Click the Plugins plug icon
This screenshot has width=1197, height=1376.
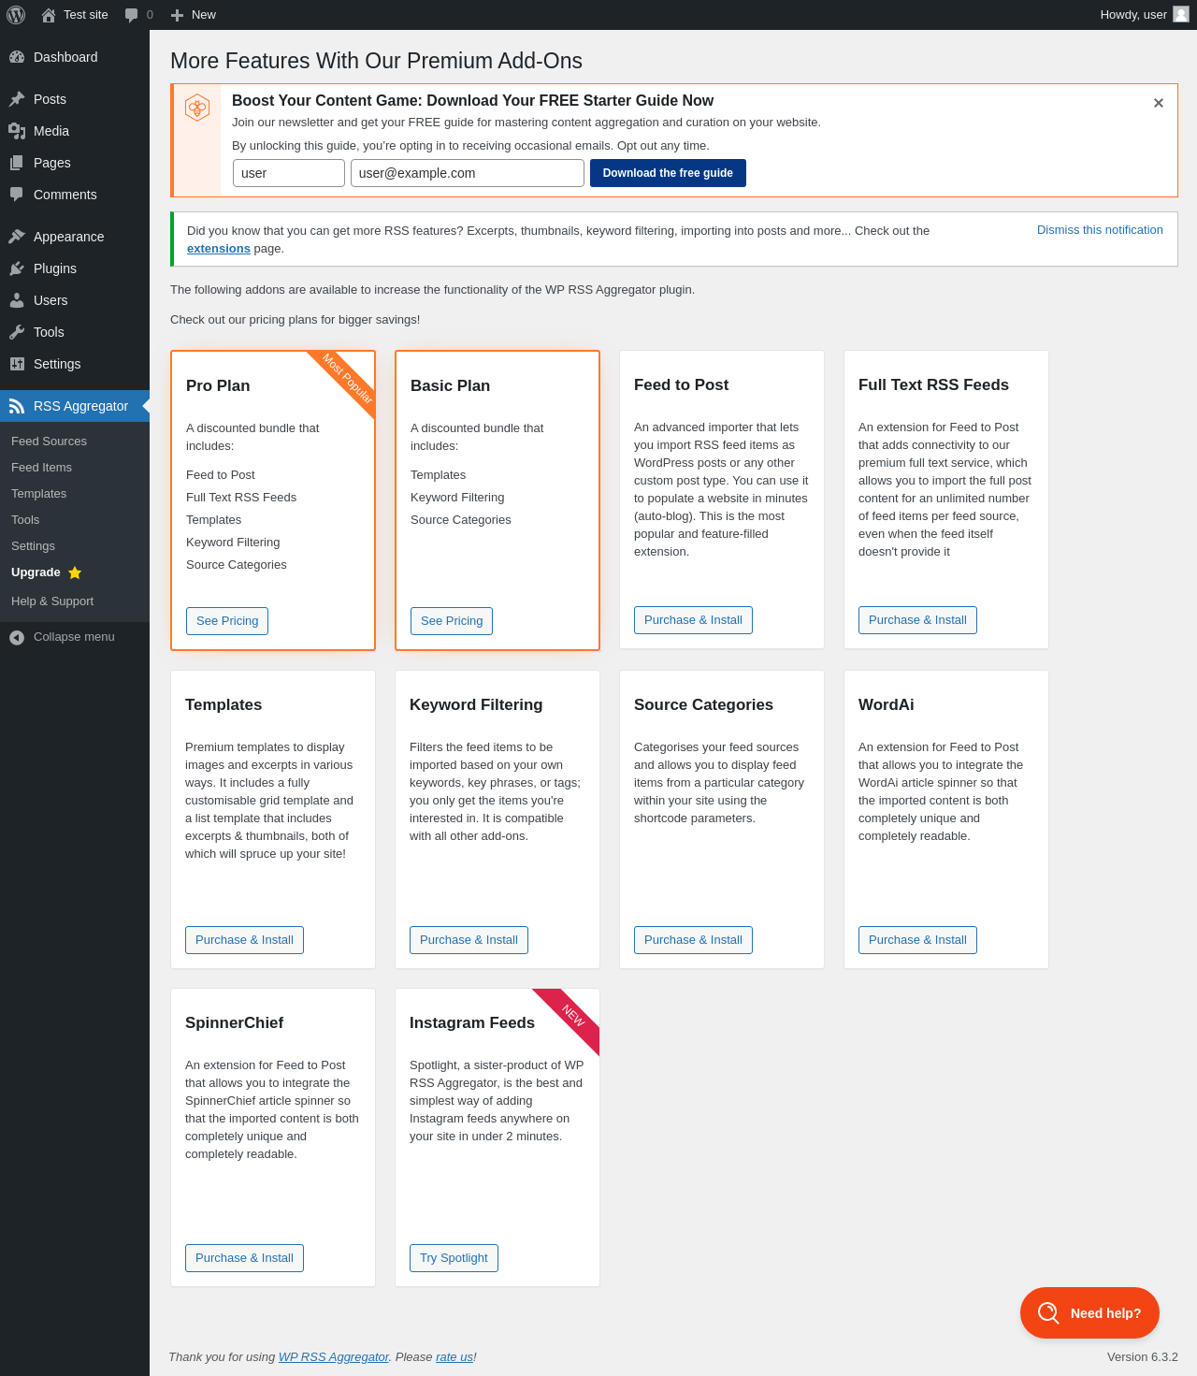[17, 268]
